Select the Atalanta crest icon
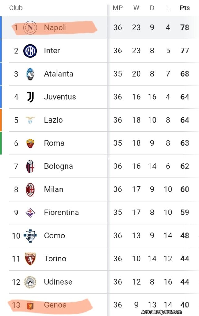 (30, 74)
